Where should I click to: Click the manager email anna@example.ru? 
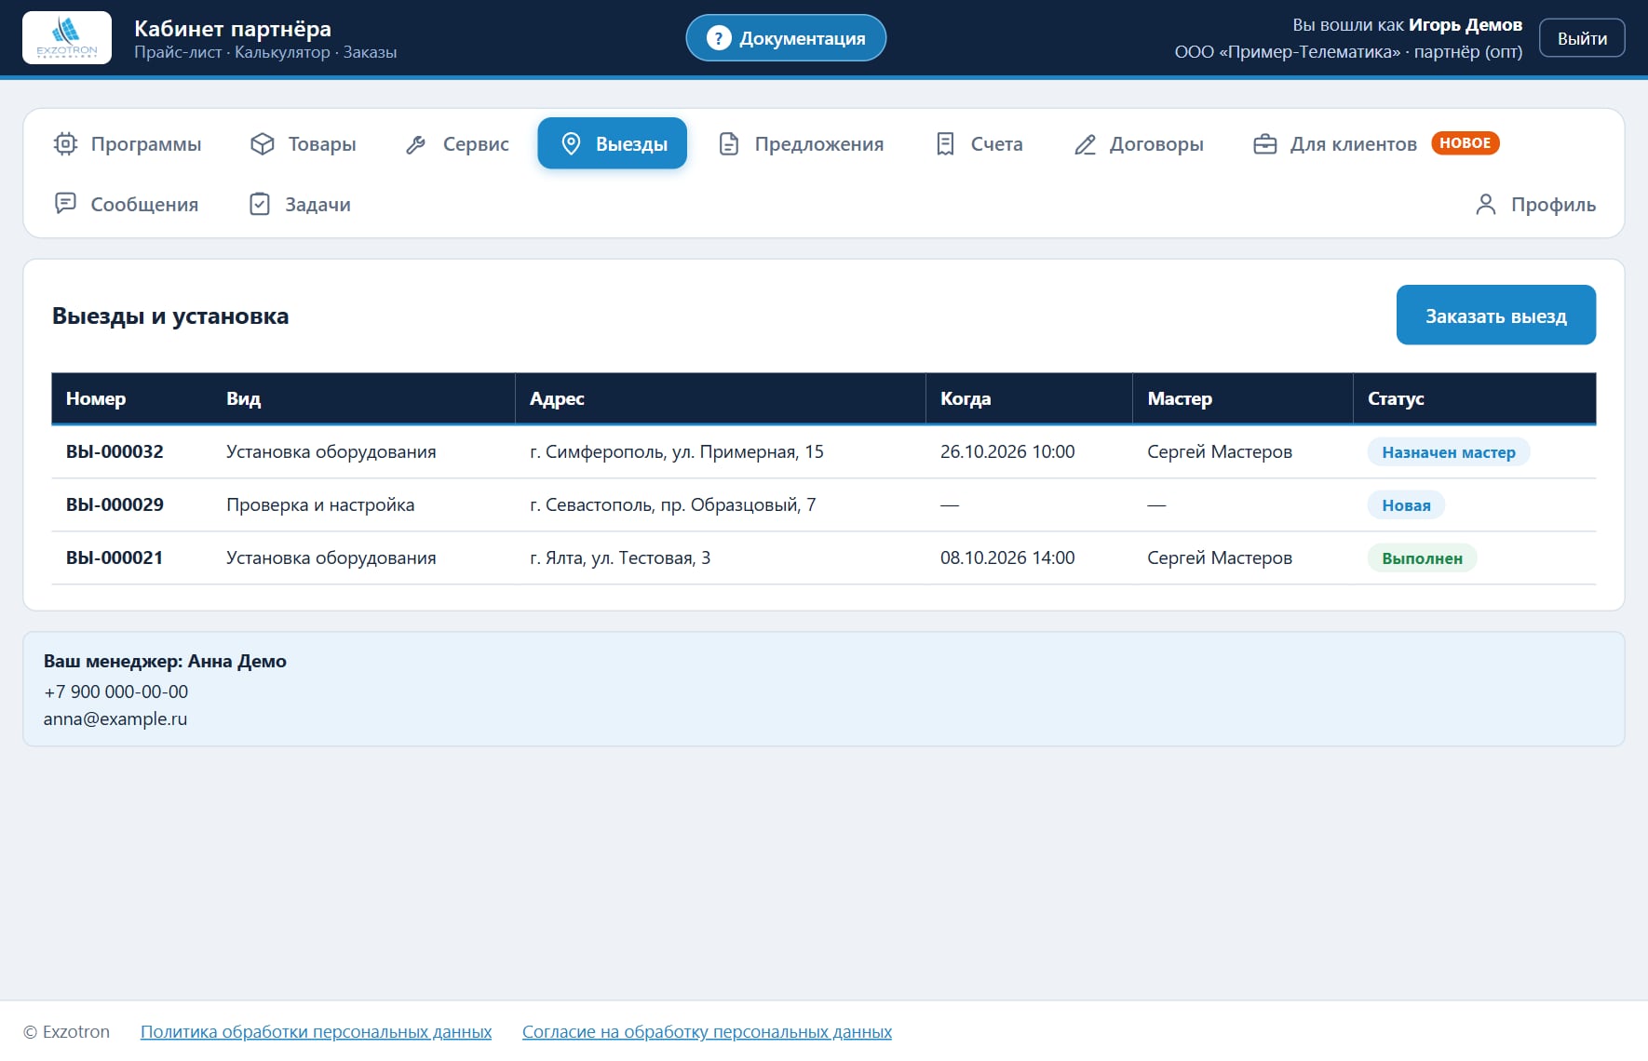click(x=115, y=719)
